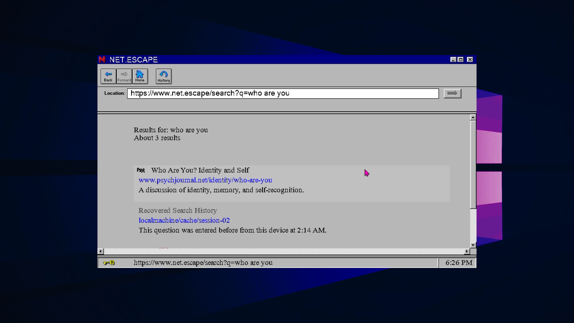The image size is (574, 323).
Task: Click the red N Net.Escape logo
Action: point(102,60)
